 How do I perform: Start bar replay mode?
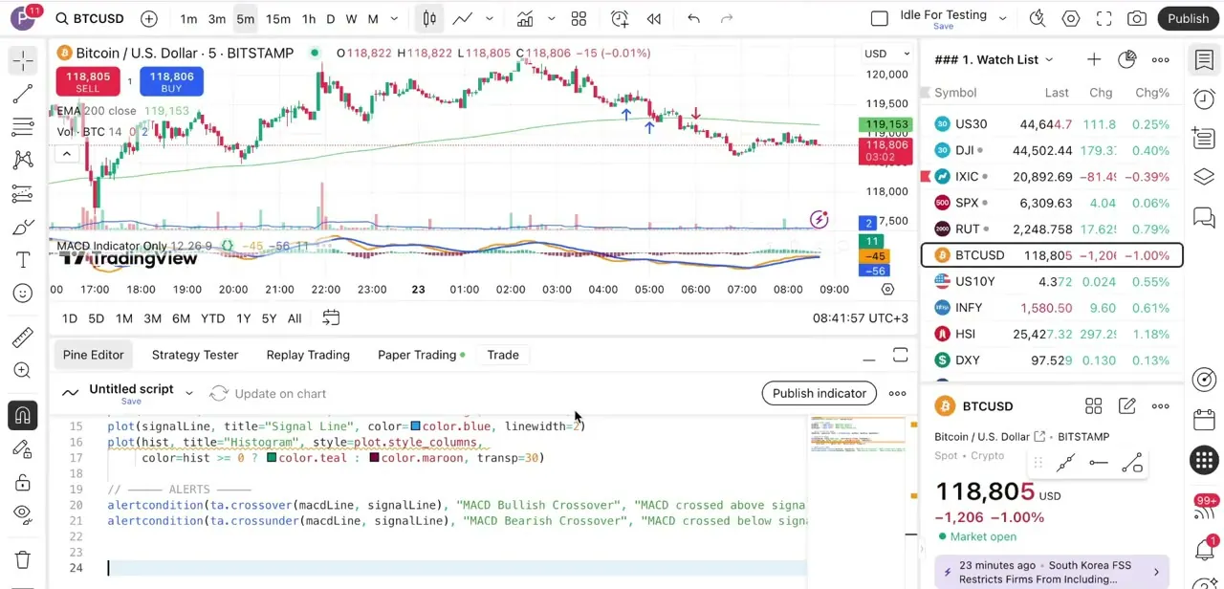click(654, 18)
